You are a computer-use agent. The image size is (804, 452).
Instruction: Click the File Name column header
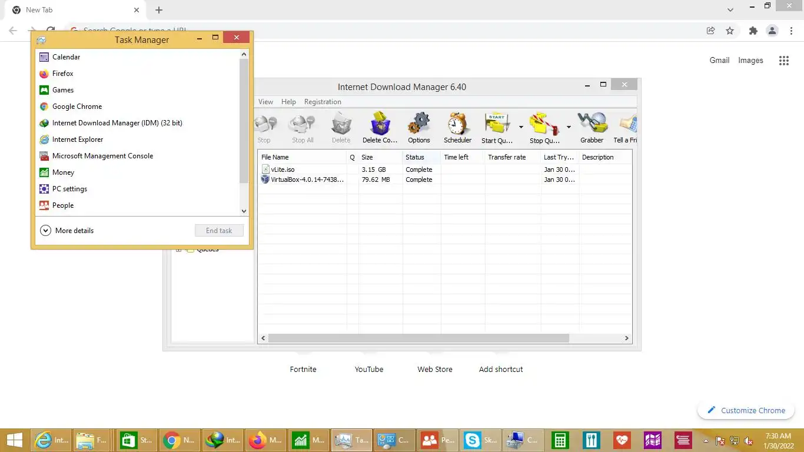pos(303,157)
